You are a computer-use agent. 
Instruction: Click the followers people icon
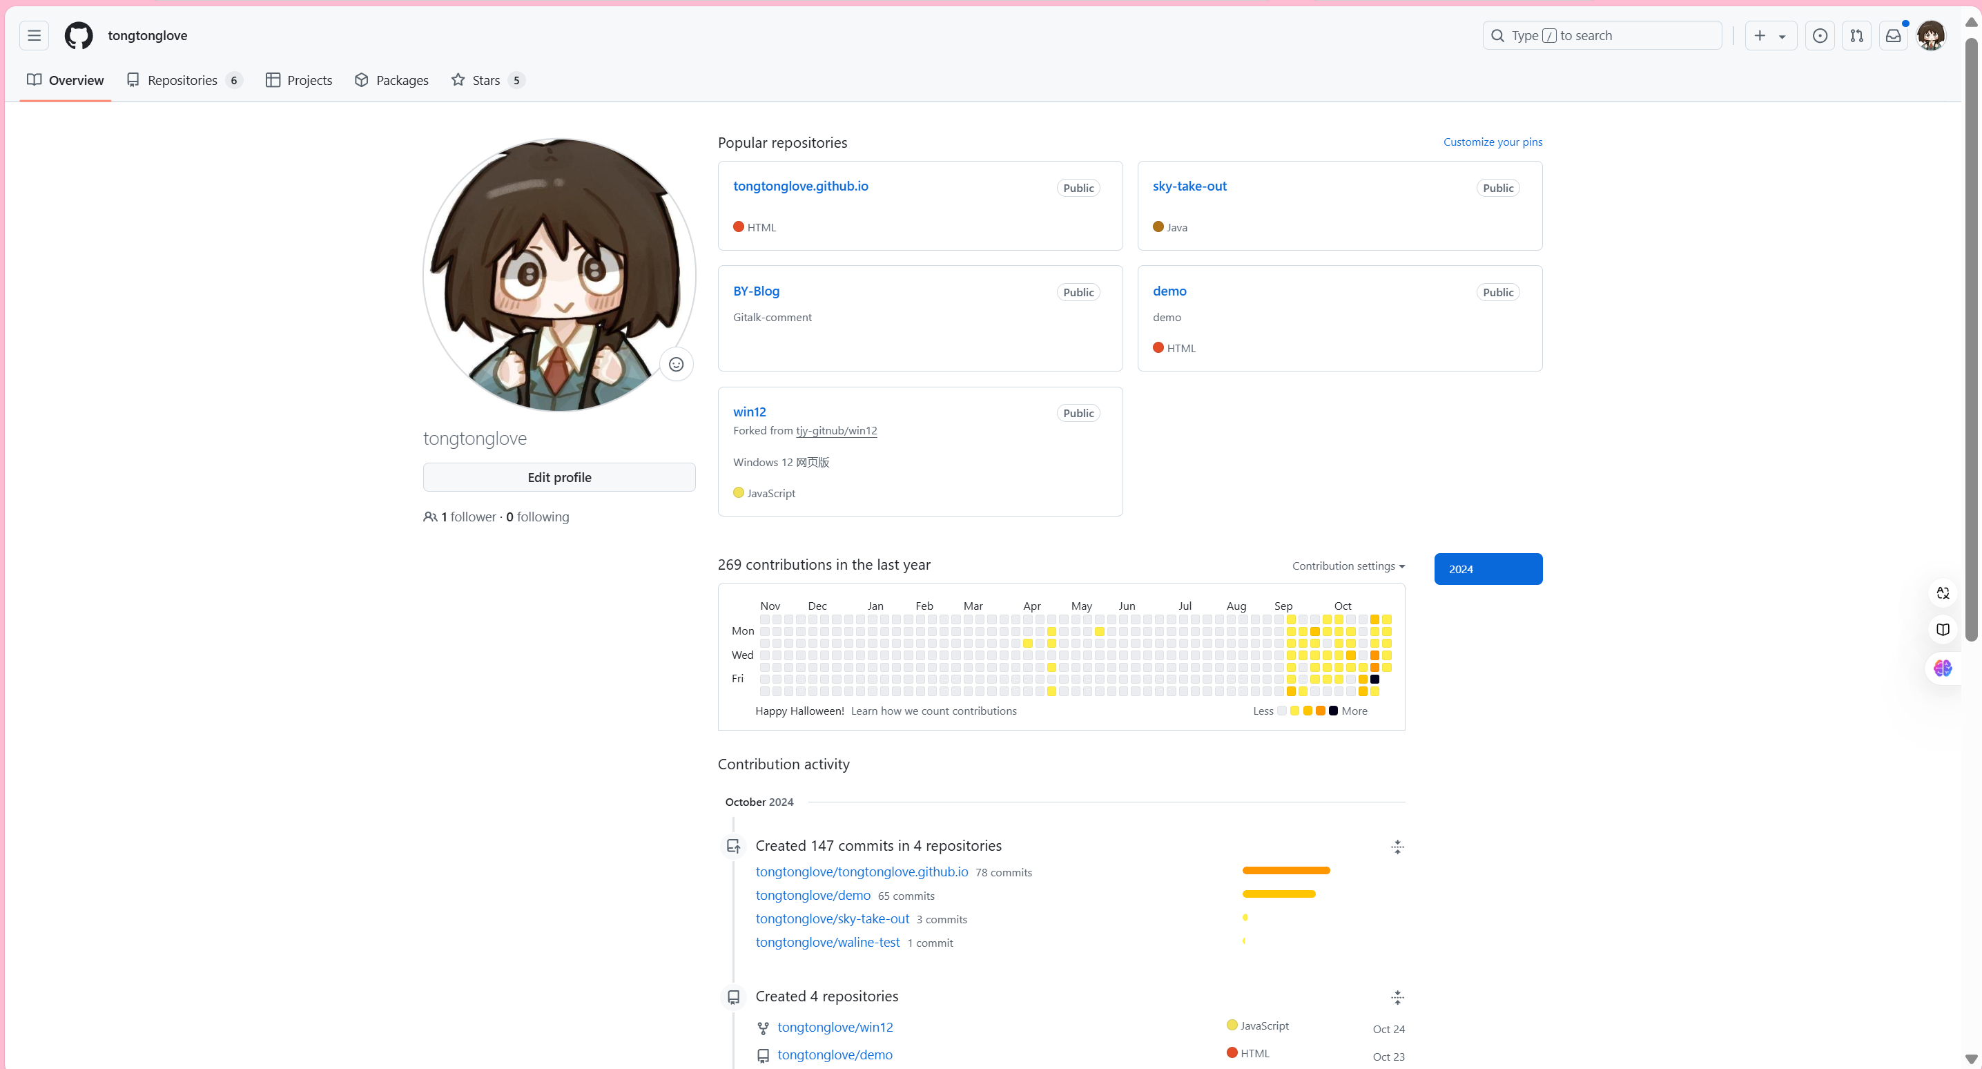[430, 517]
